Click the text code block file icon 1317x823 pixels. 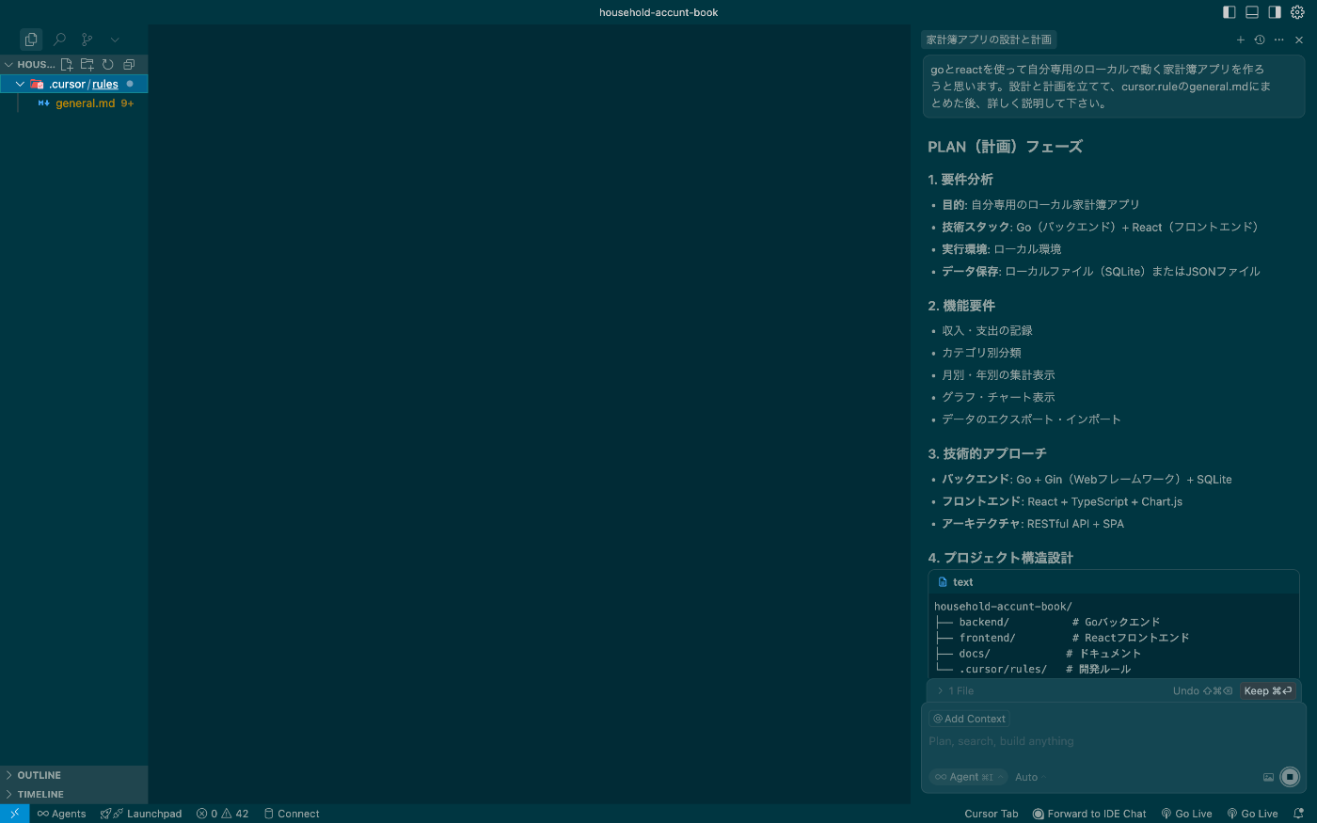coord(943,582)
